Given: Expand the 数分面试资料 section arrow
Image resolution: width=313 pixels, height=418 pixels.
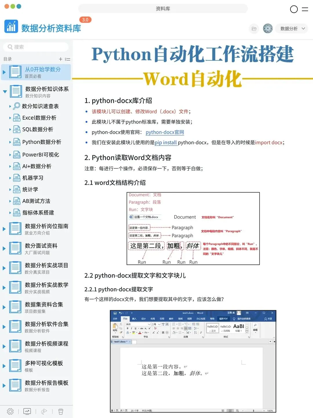Looking at the screenshot, I should [x=4, y=248].
